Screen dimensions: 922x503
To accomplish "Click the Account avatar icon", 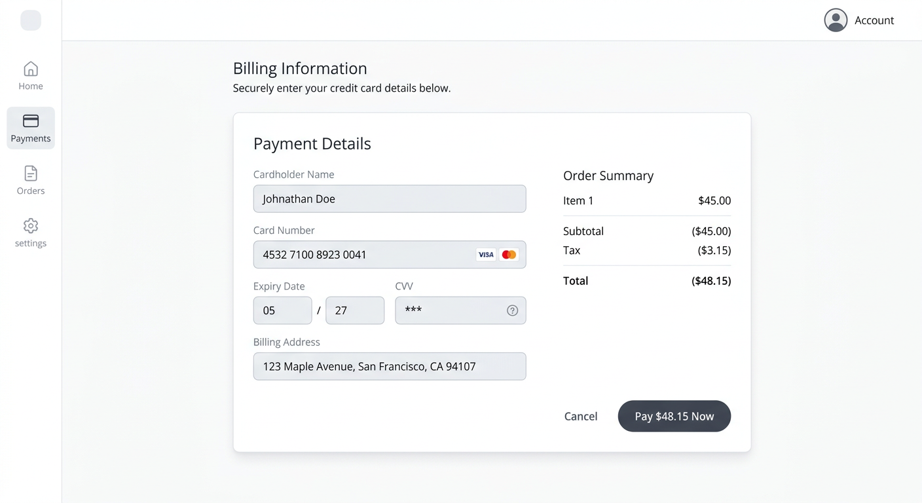I will [x=836, y=20].
